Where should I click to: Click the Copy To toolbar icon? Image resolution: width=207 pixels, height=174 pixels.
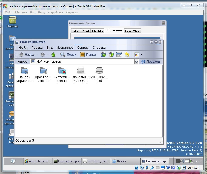pos(111,54)
